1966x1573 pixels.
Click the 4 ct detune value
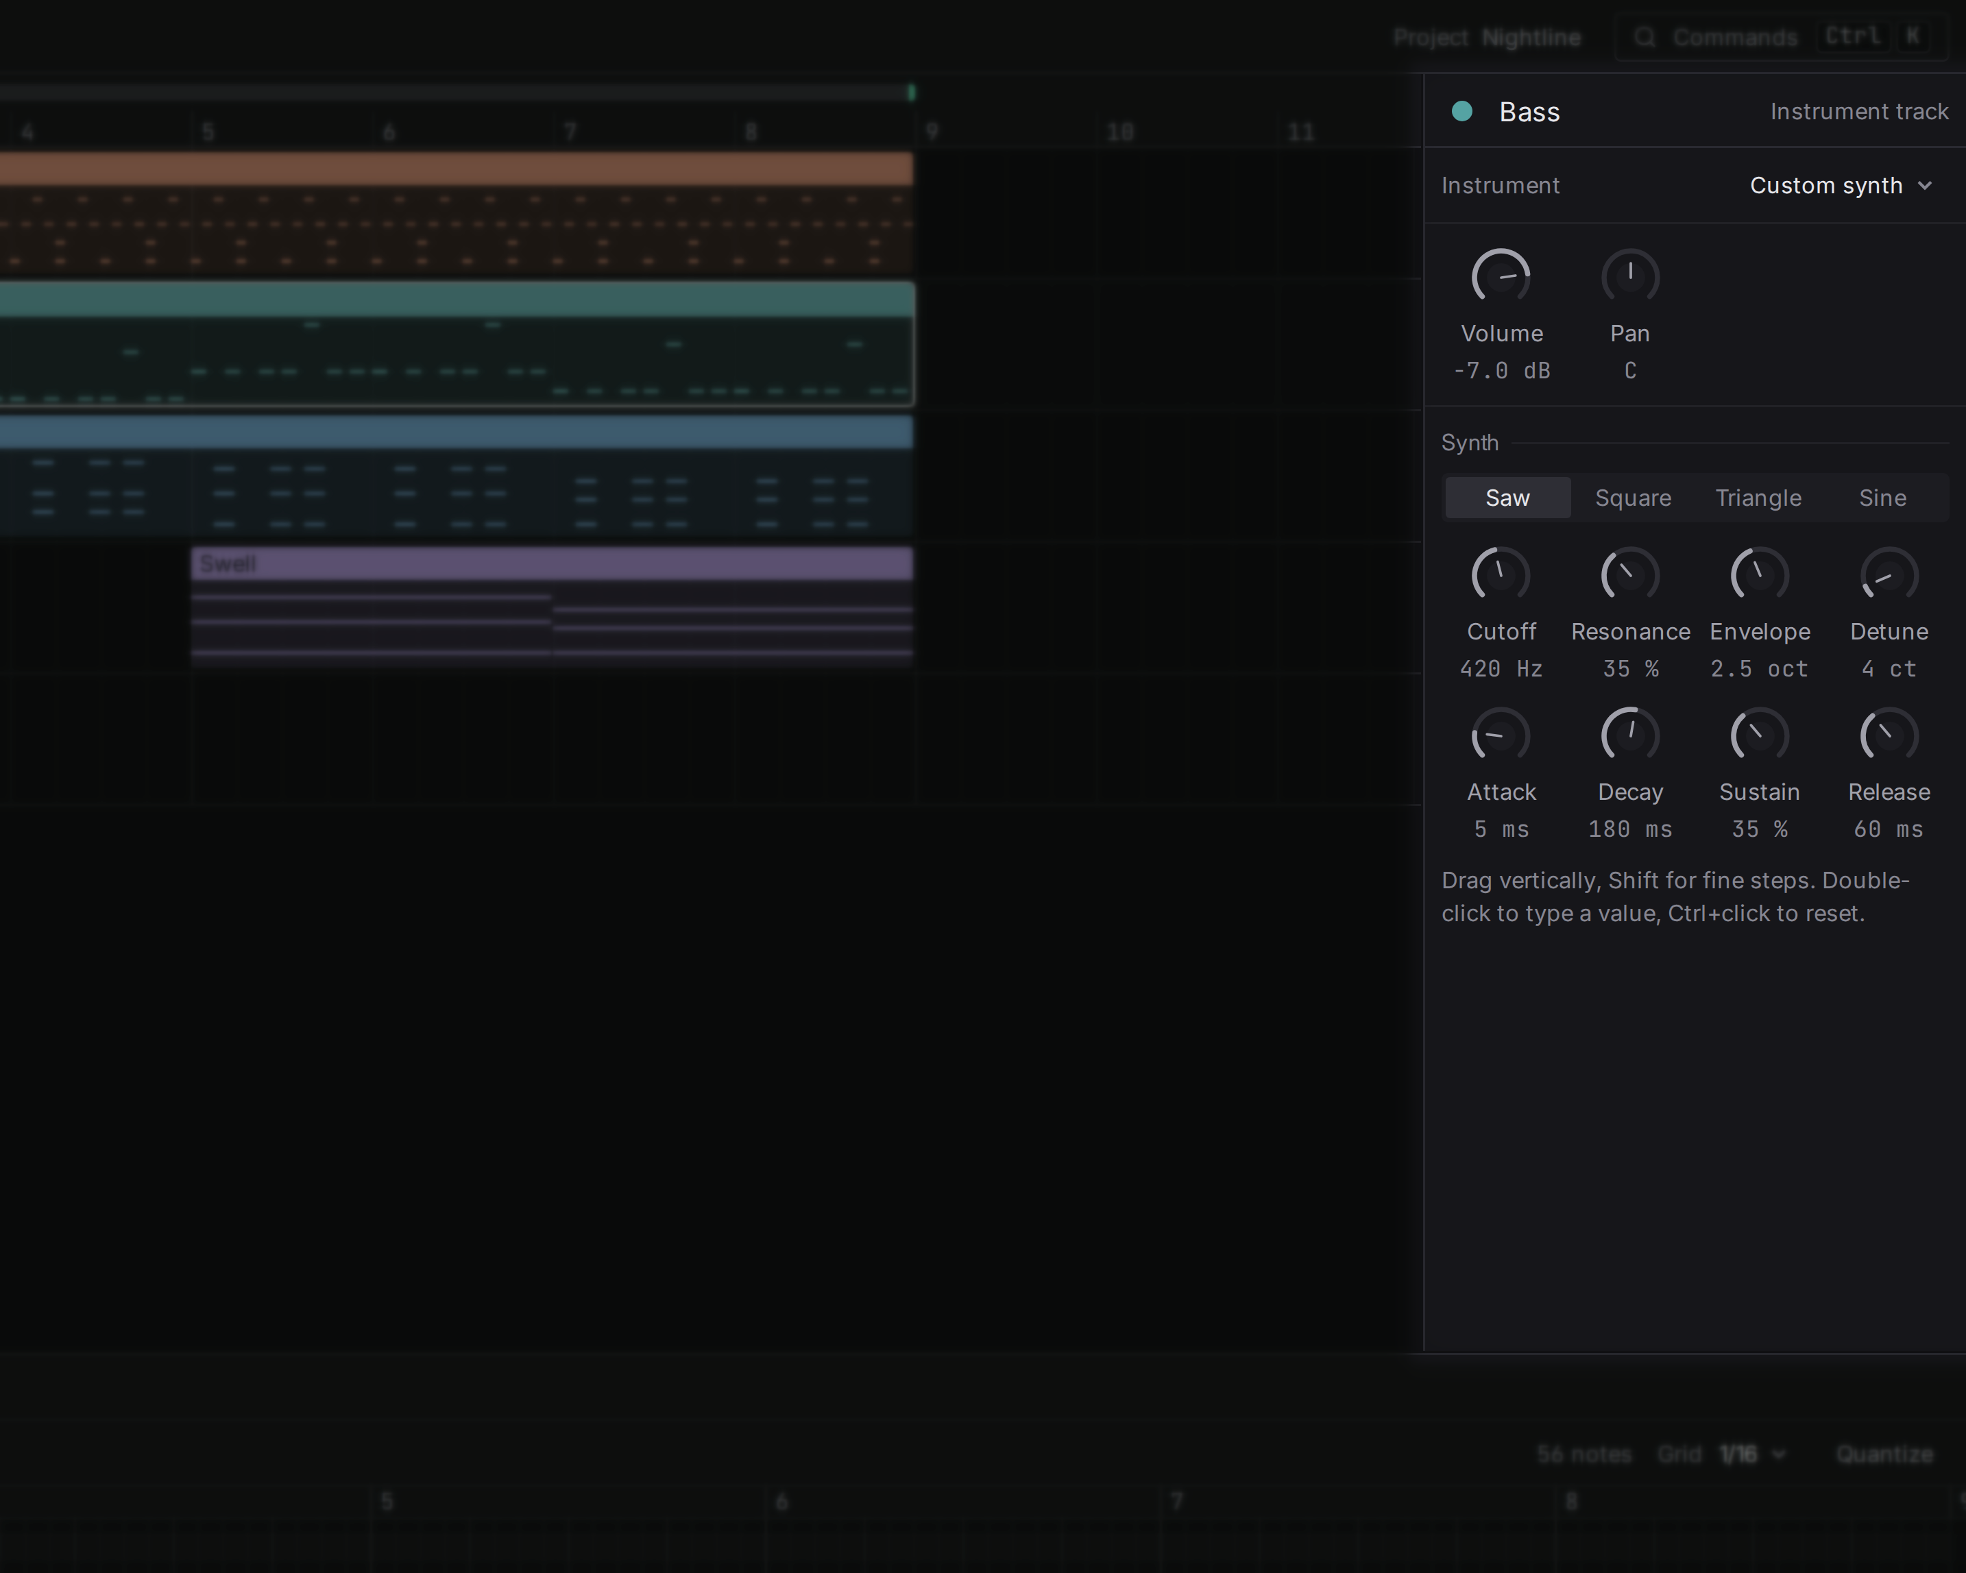(1889, 670)
